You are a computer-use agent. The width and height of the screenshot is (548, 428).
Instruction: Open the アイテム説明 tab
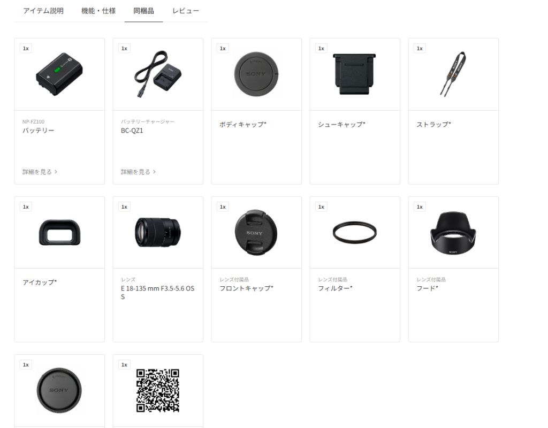pos(43,11)
